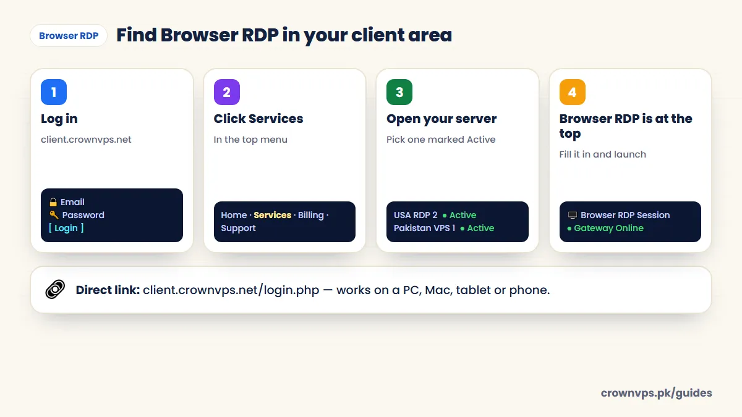Click the Gateway Online status text

[608, 228]
